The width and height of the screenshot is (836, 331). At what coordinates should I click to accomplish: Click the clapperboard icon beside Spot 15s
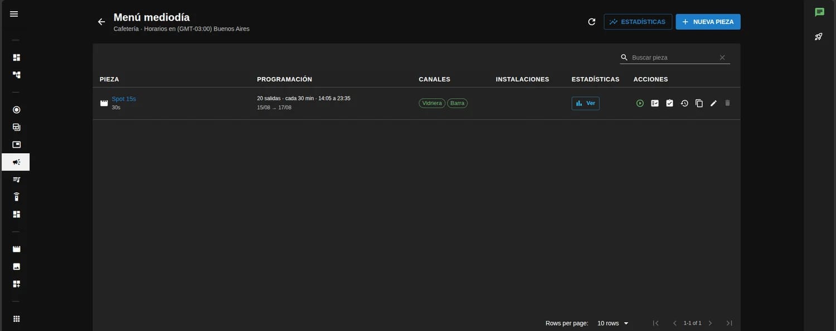click(x=104, y=103)
